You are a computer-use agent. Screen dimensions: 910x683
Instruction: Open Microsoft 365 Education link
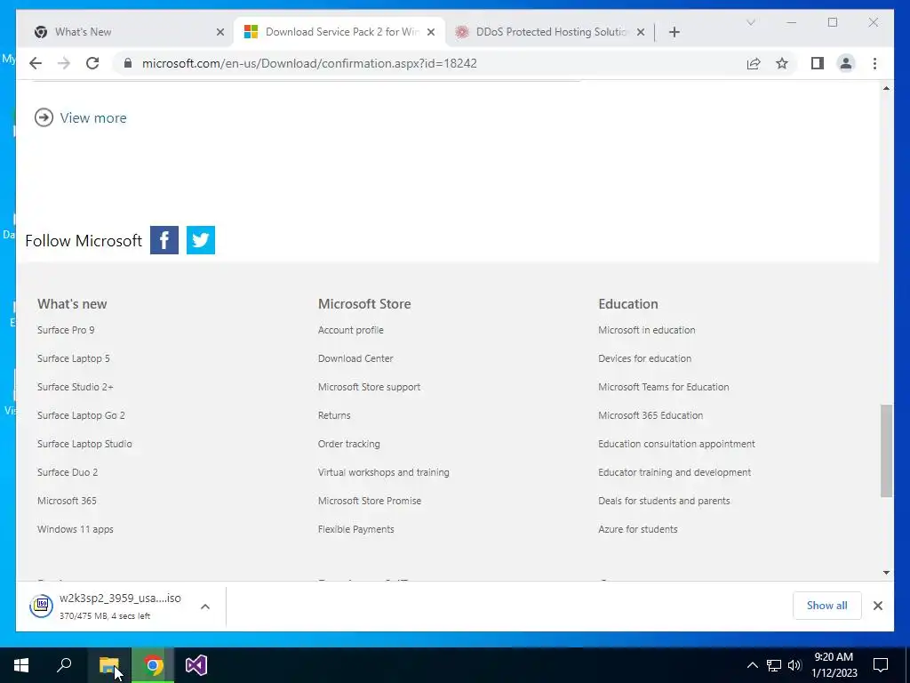pos(651,415)
